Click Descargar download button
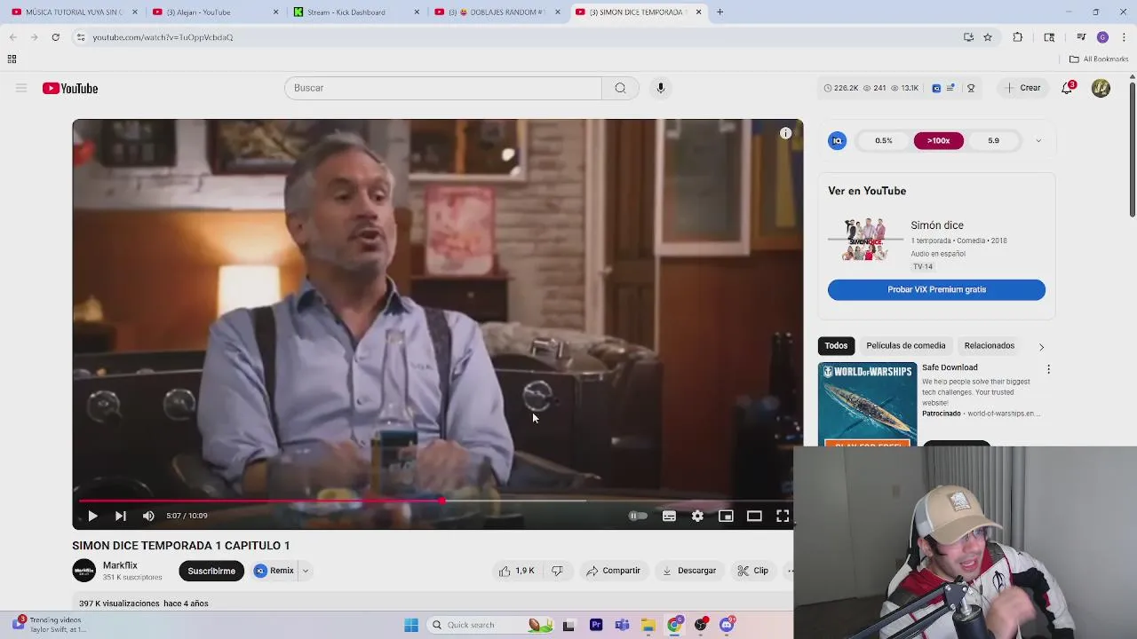The width and height of the screenshot is (1137, 639). point(689,571)
